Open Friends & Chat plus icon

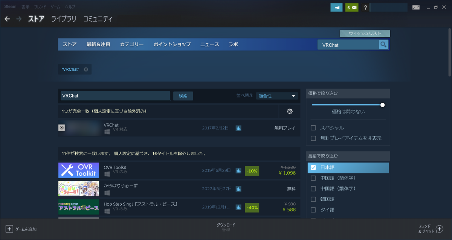click(439, 229)
